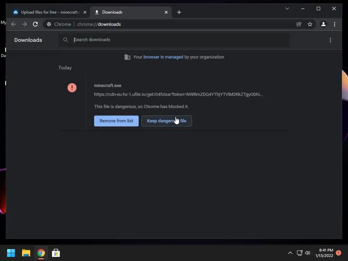
Task: Click the browser forward arrow
Action: tap(24, 24)
